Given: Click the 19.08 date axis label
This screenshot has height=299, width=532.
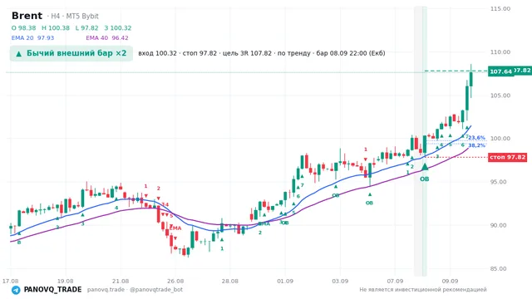Looking at the screenshot, I should click(x=65, y=281).
